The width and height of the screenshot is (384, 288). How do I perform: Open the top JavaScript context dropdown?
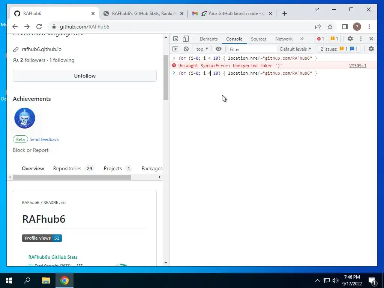[x=202, y=49]
